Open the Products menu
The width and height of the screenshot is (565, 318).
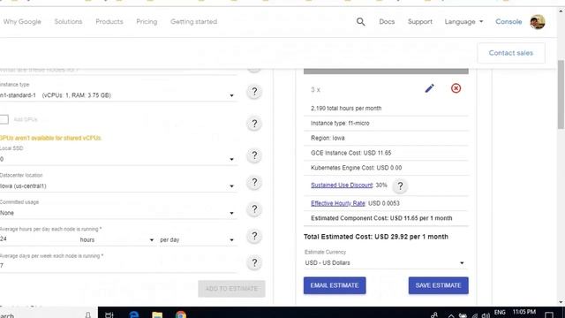click(x=109, y=21)
